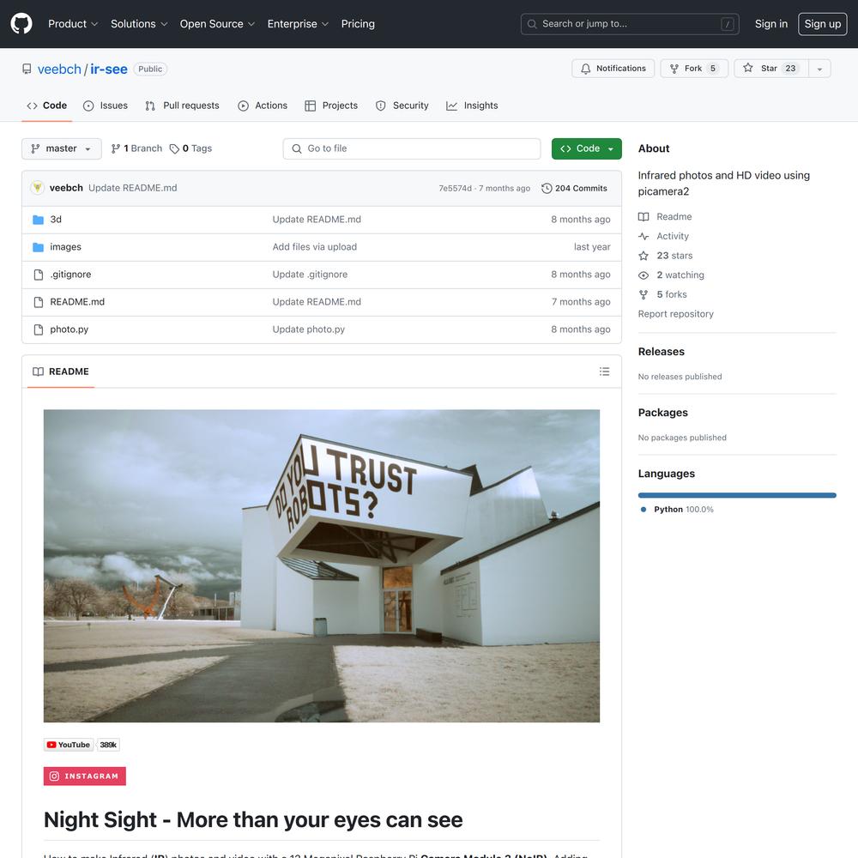Star the ir-see repository

pos(771,69)
